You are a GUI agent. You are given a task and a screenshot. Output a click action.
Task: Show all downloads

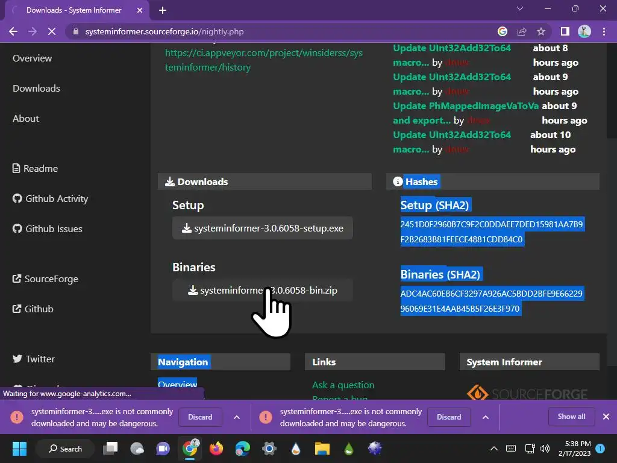tap(571, 417)
